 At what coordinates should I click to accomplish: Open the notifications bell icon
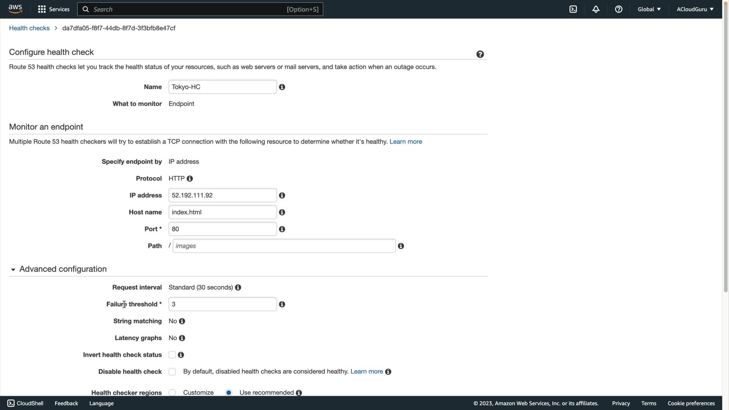[596, 9]
